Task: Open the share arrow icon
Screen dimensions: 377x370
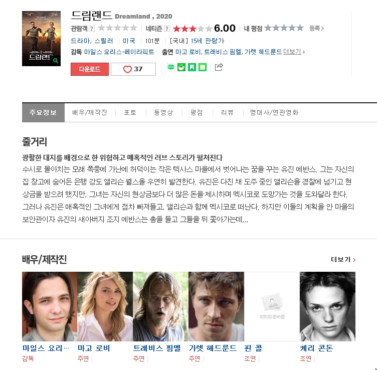Action: point(219,67)
